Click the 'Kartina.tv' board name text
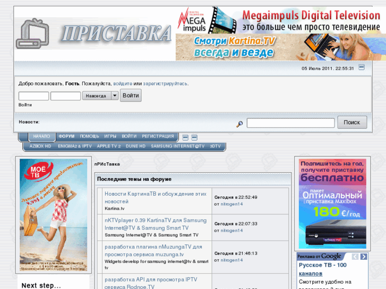Viewport: 386px width, 289px height. [x=115, y=208]
